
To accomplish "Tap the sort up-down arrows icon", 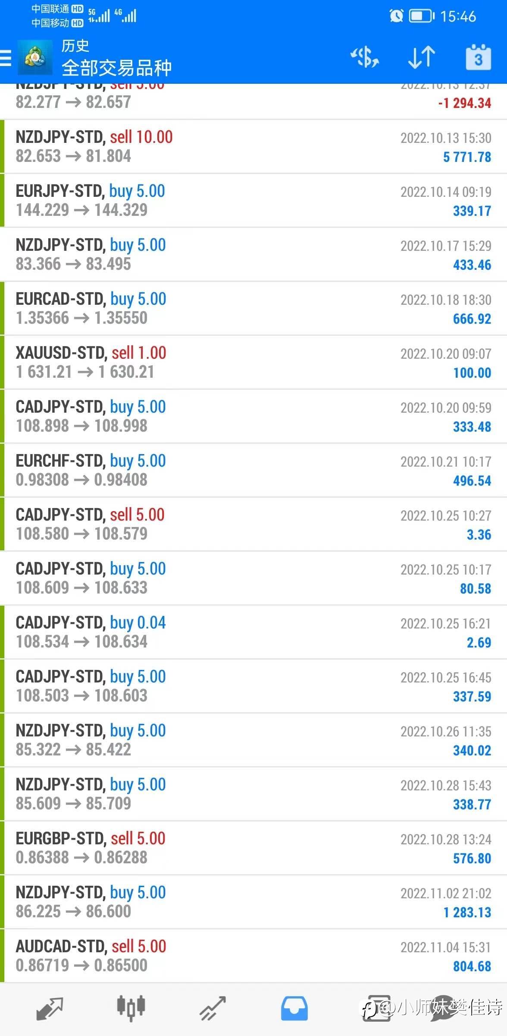I will point(421,57).
